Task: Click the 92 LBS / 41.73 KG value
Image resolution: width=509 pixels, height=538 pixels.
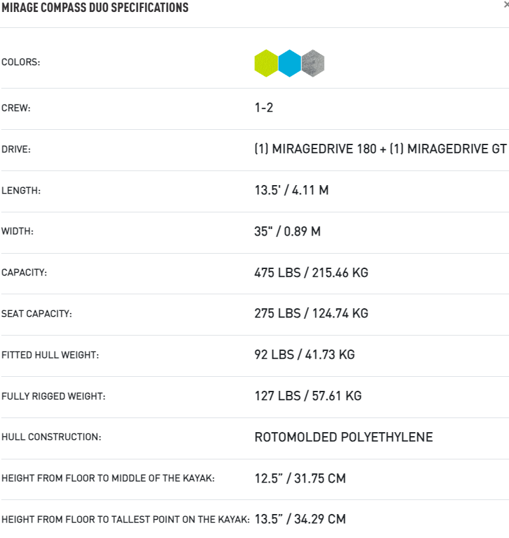Action: click(x=304, y=354)
